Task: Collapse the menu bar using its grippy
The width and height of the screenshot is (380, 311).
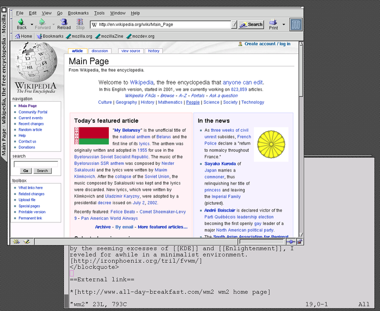Action: [11, 13]
